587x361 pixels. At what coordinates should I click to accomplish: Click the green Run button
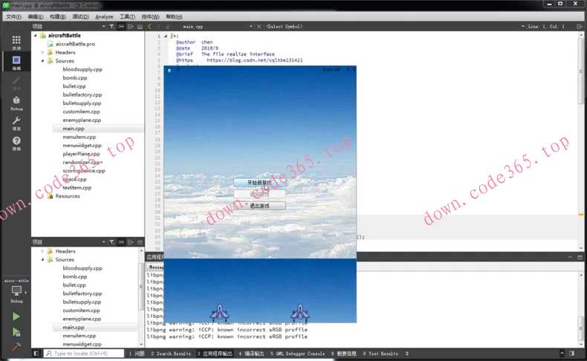click(16, 316)
